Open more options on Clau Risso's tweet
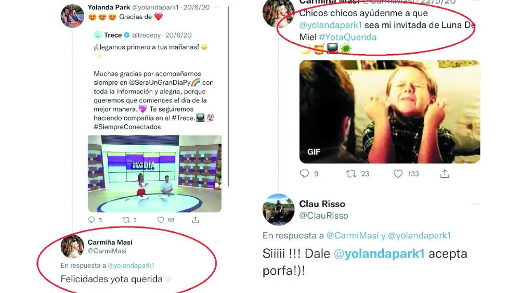The height and width of the screenshot is (293, 520). click(475, 203)
